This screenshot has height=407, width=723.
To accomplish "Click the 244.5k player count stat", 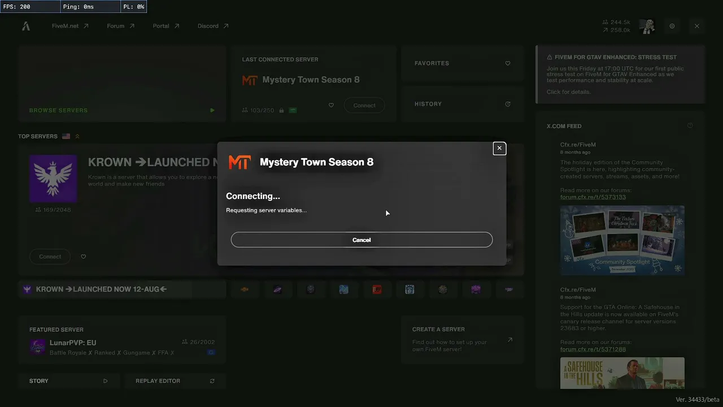I will (x=616, y=22).
